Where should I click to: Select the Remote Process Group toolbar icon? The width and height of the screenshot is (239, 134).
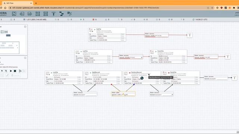[x=46, y=14]
